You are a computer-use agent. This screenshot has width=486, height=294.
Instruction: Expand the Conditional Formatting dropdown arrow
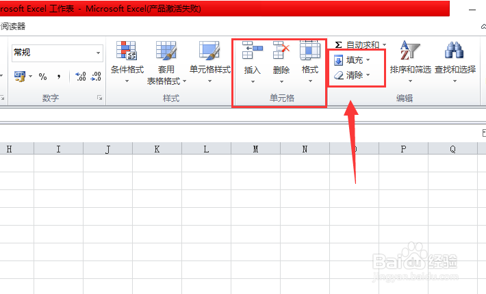point(127,81)
